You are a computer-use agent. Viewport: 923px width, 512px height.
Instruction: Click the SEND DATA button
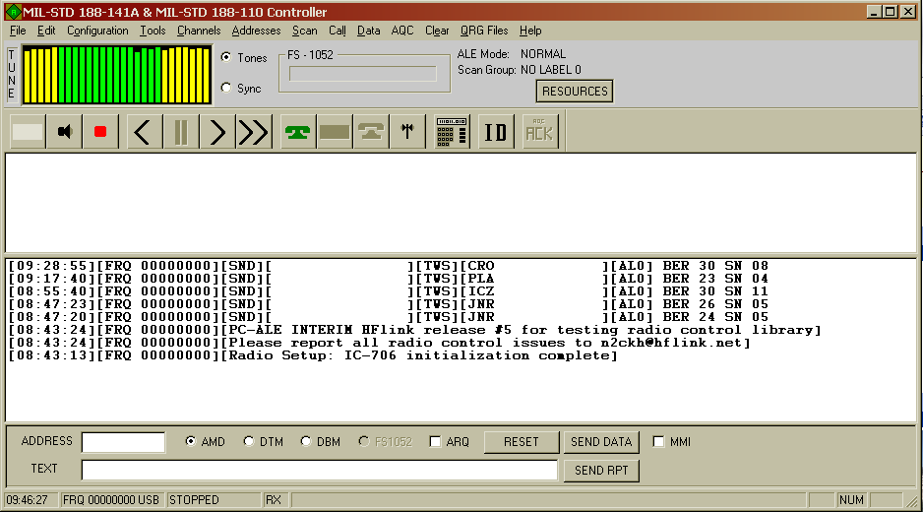(601, 442)
